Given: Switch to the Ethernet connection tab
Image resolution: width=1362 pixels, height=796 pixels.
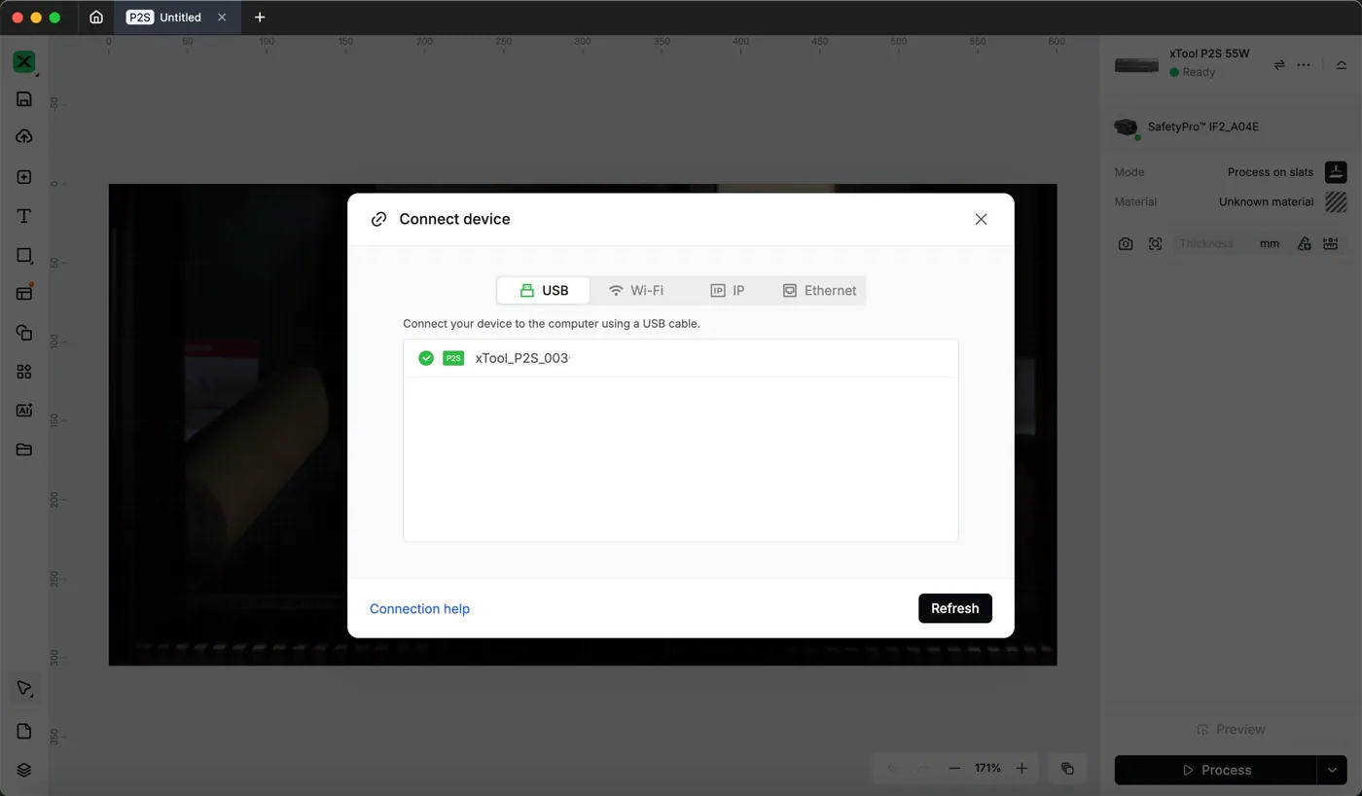Looking at the screenshot, I should (819, 290).
